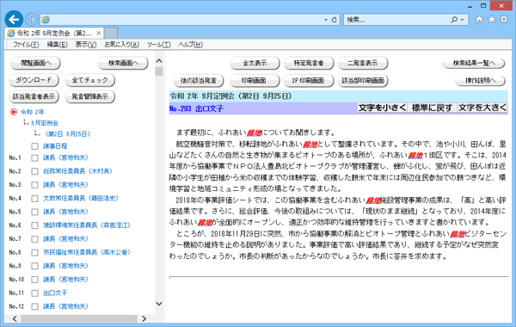Open the ヘルプ(H) menu
The width and height of the screenshot is (516, 327).
click(191, 45)
